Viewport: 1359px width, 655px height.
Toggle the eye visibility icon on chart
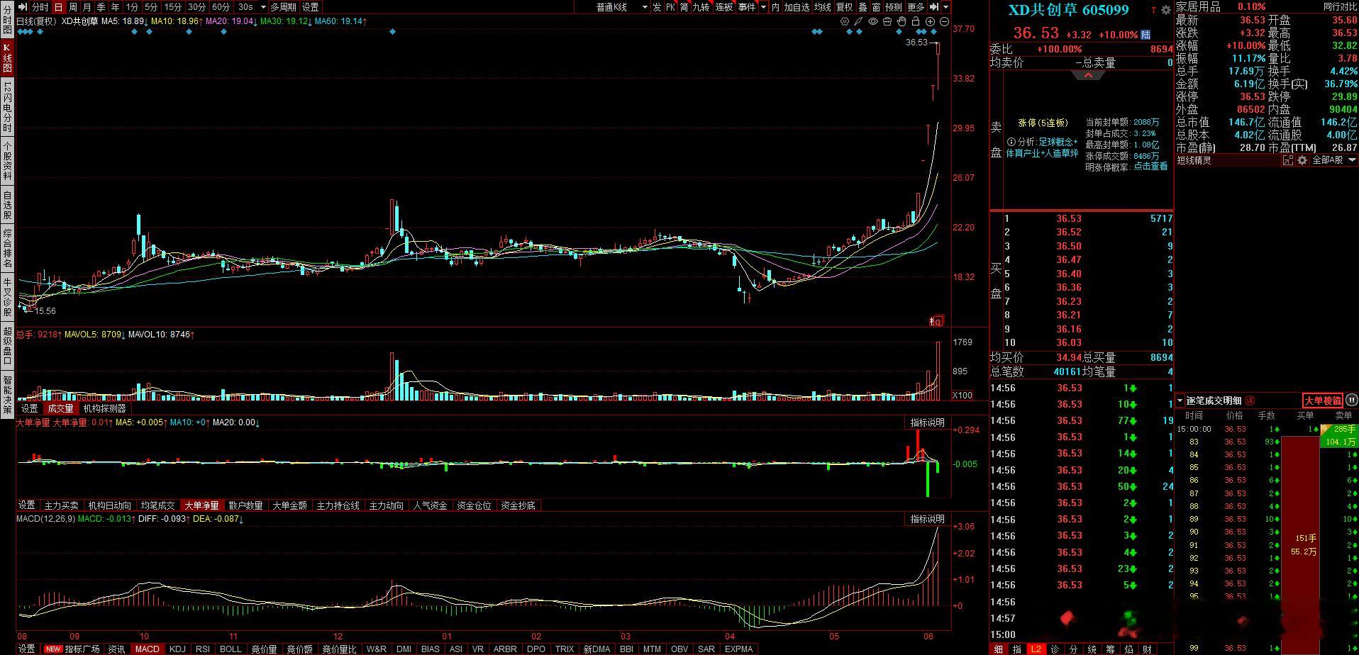click(x=873, y=21)
